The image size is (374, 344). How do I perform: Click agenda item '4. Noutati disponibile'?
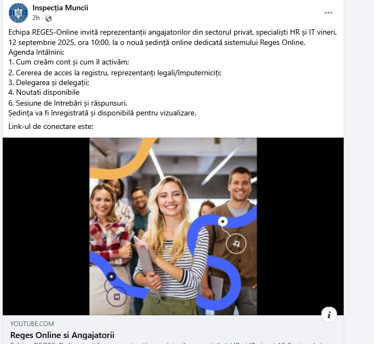point(44,92)
